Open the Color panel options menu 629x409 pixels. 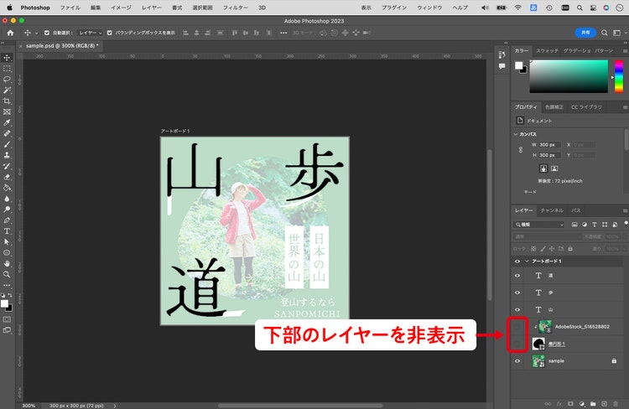point(625,51)
